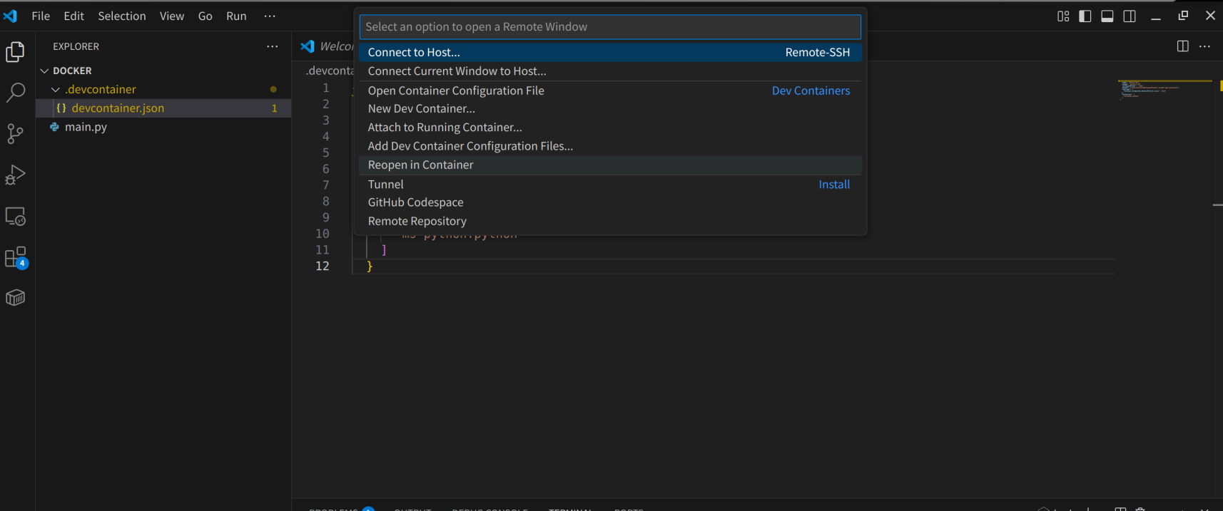
Task: Open the Containers view in activity bar
Action: pyautogui.click(x=16, y=298)
